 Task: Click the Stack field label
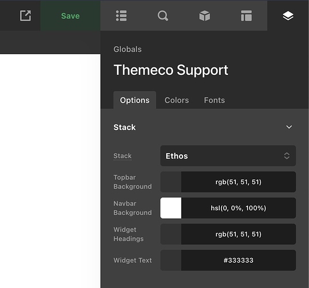[123, 156]
